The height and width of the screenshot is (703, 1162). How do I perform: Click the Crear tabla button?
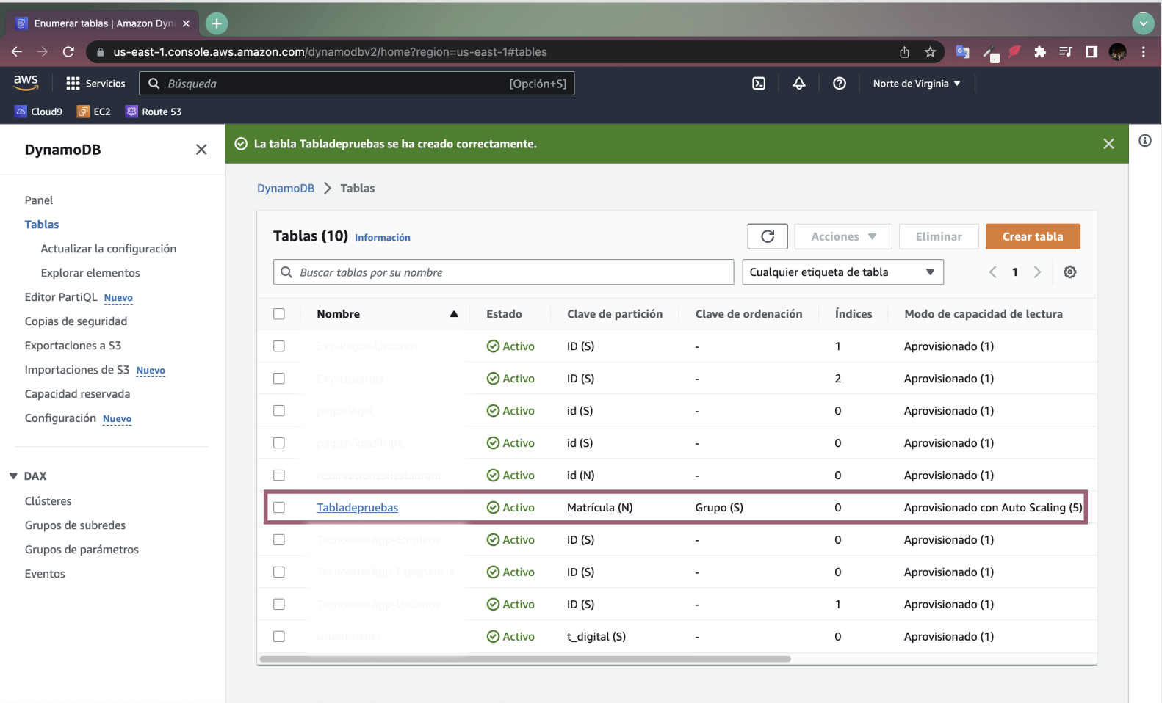[x=1033, y=236]
